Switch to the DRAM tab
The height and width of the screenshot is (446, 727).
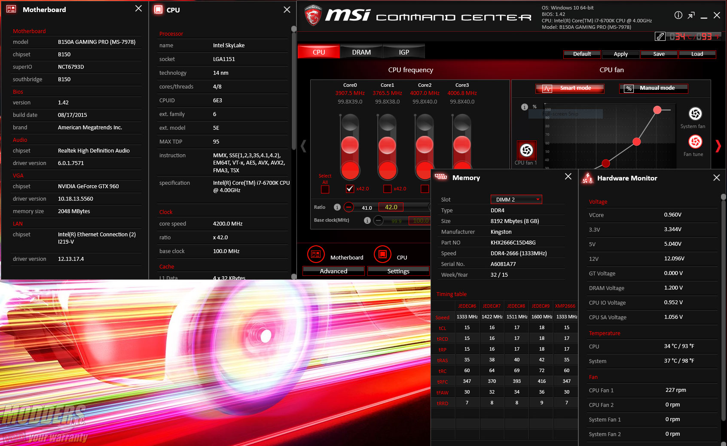click(x=361, y=52)
